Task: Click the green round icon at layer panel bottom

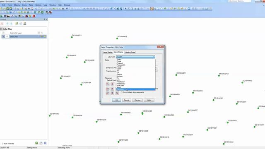Action: (x=37, y=143)
